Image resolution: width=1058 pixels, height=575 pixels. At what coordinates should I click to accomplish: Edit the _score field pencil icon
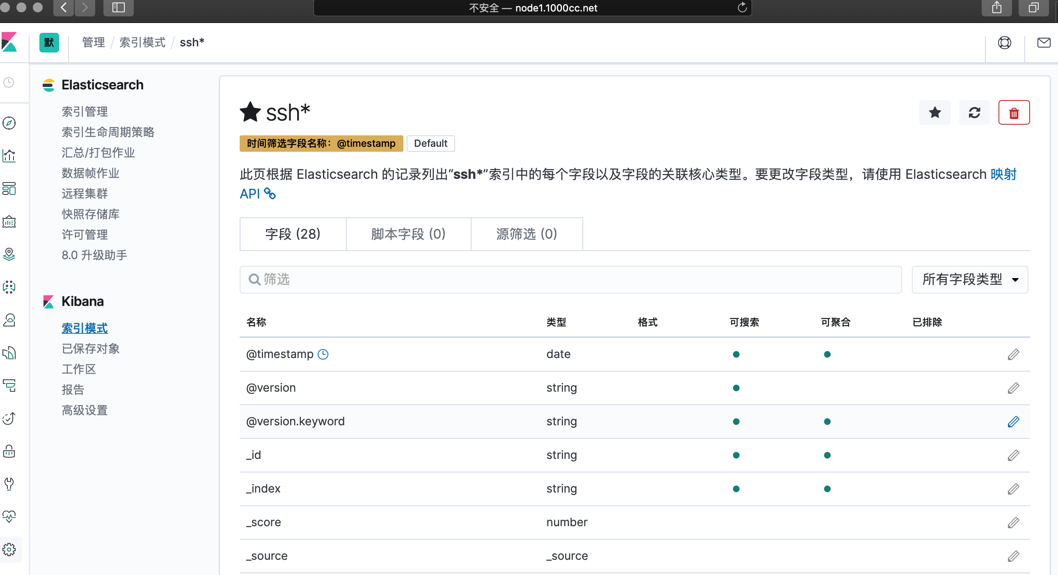click(x=1013, y=523)
